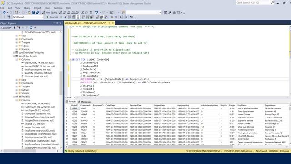Open the zoom 100 % dropdown
Viewport: 291px width, 164px height.
click(75, 97)
